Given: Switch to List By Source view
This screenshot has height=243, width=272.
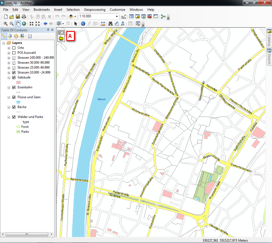Looking at the screenshot, I should click(10, 36).
